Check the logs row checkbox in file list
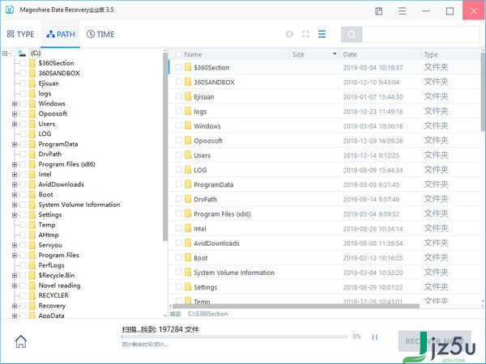Viewport: 486px width, 364px height. point(178,111)
